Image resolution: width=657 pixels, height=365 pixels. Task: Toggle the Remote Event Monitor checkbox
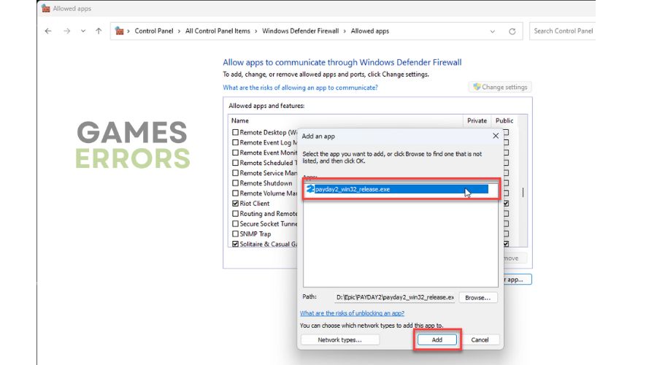(x=235, y=153)
